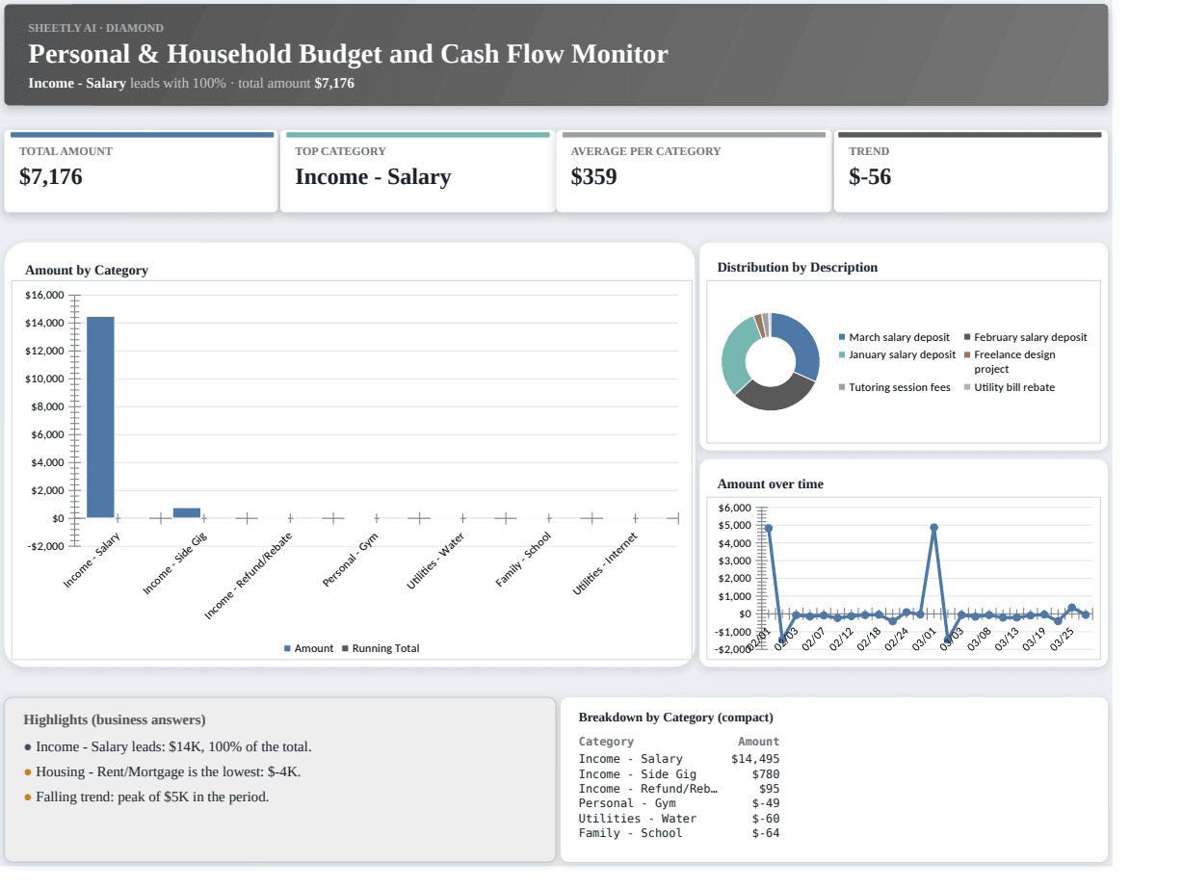
Task: Click the March salary deposit legend swatch
Action: coord(842,337)
